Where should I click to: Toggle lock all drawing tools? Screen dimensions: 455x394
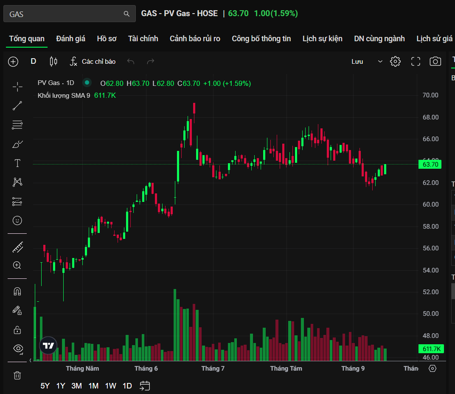(x=17, y=330)
